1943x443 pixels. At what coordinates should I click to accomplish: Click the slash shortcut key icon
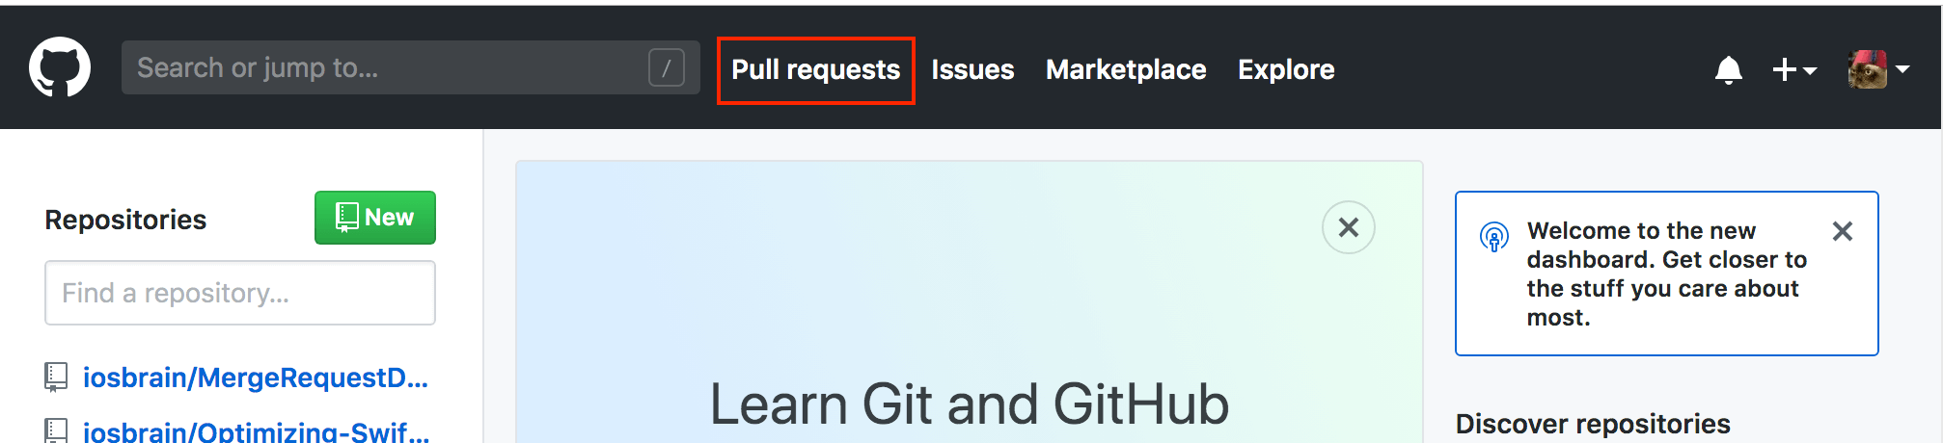(666, 67)
